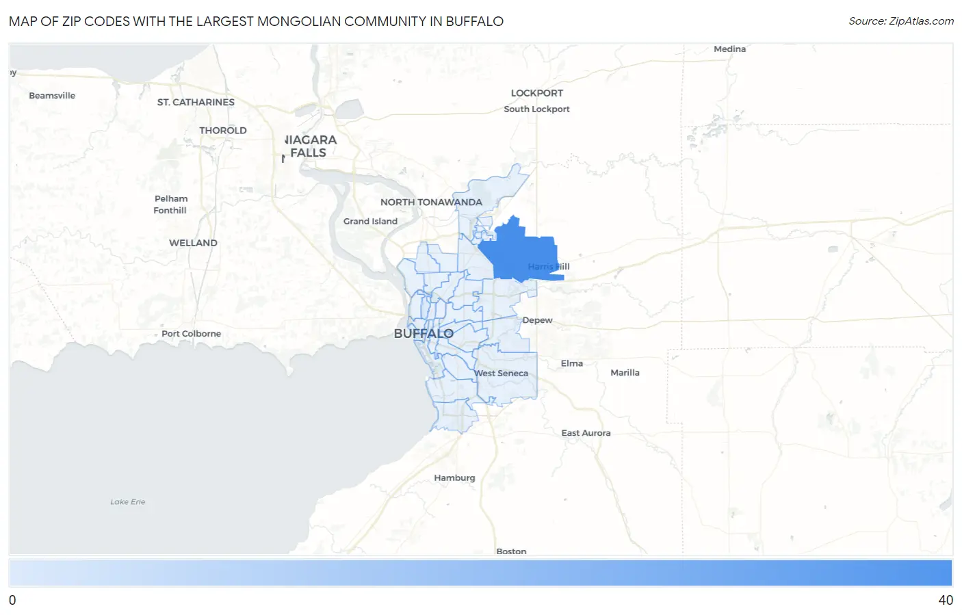
Task: Click the Medina label
Action: tap(729, 49)
